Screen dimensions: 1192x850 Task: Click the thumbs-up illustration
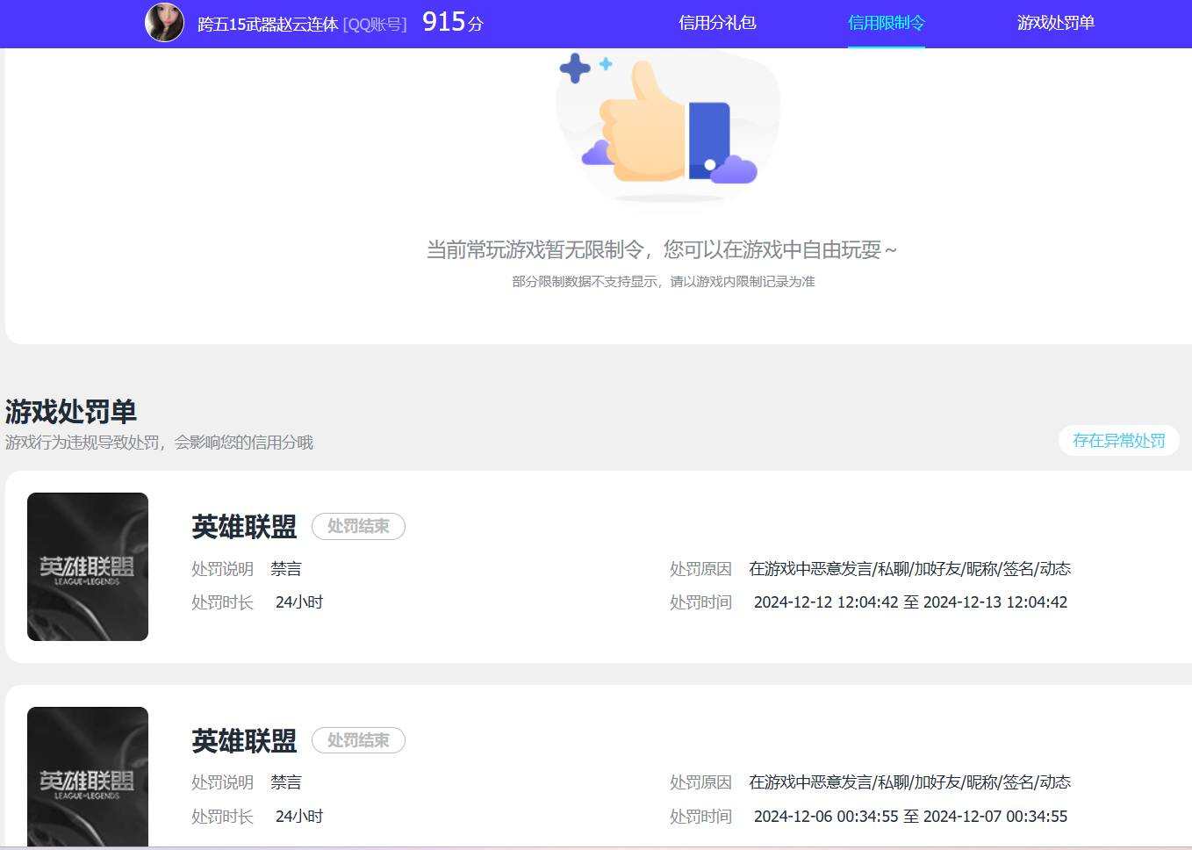click(668, 127)
